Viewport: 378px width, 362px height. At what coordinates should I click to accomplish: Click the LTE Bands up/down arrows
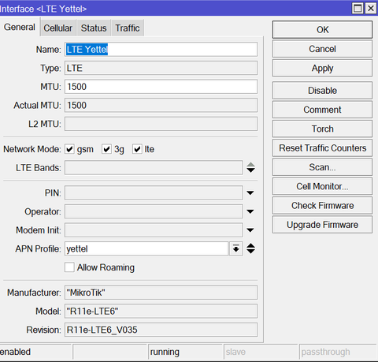250,168
